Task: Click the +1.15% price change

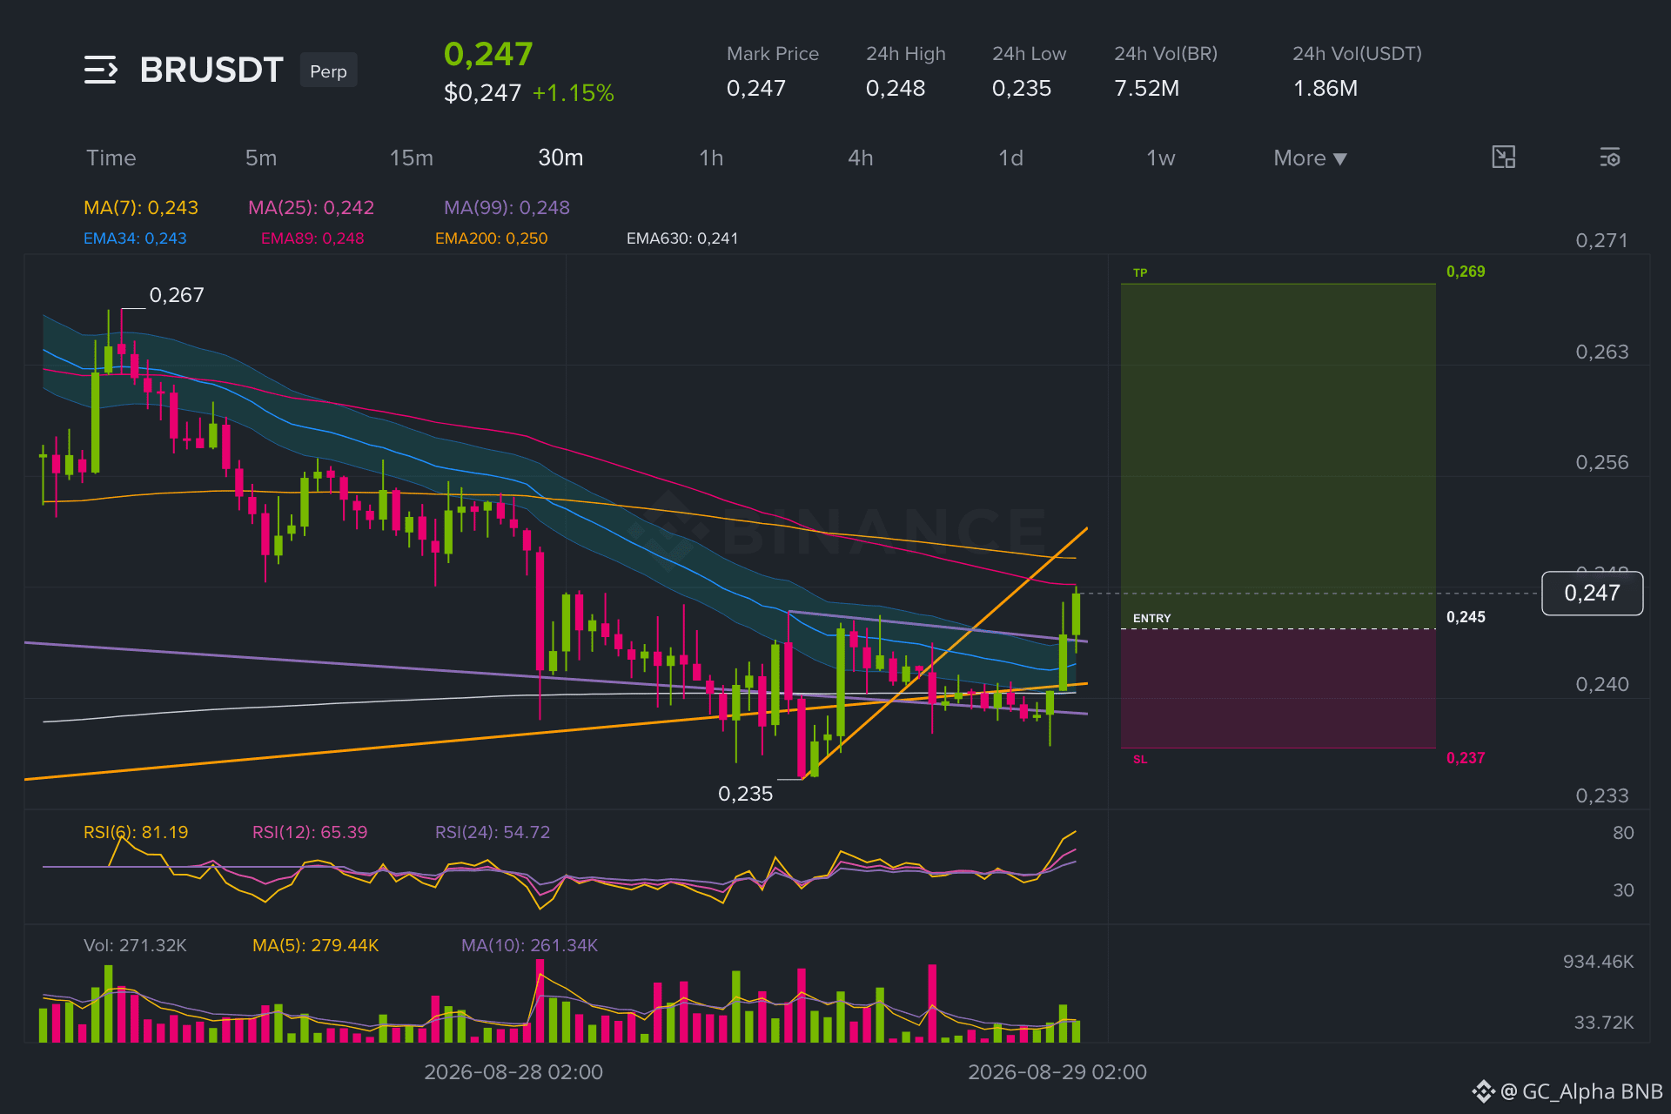Action: pyautogui.click(x=574, y=93)
